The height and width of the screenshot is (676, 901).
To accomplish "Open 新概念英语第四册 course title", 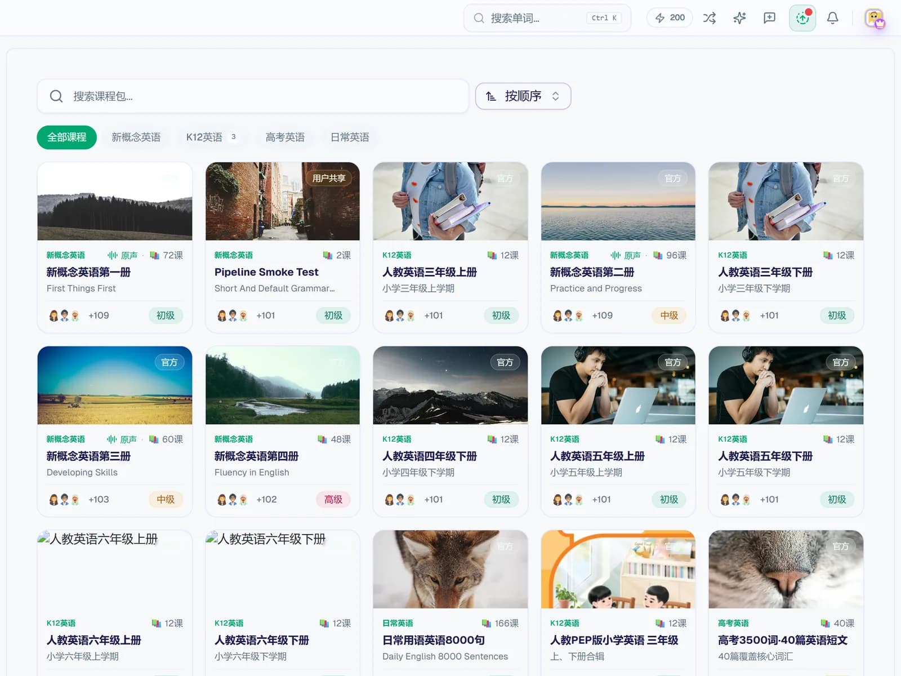I will pyautogui.click(x=256, y=456).
